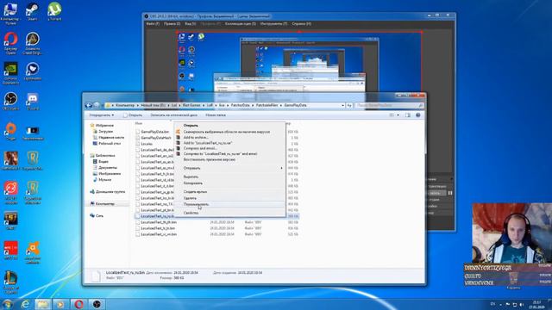
Task: Open the Assassin's Creed Origins desktop shortcut
Action: (33, 43)
